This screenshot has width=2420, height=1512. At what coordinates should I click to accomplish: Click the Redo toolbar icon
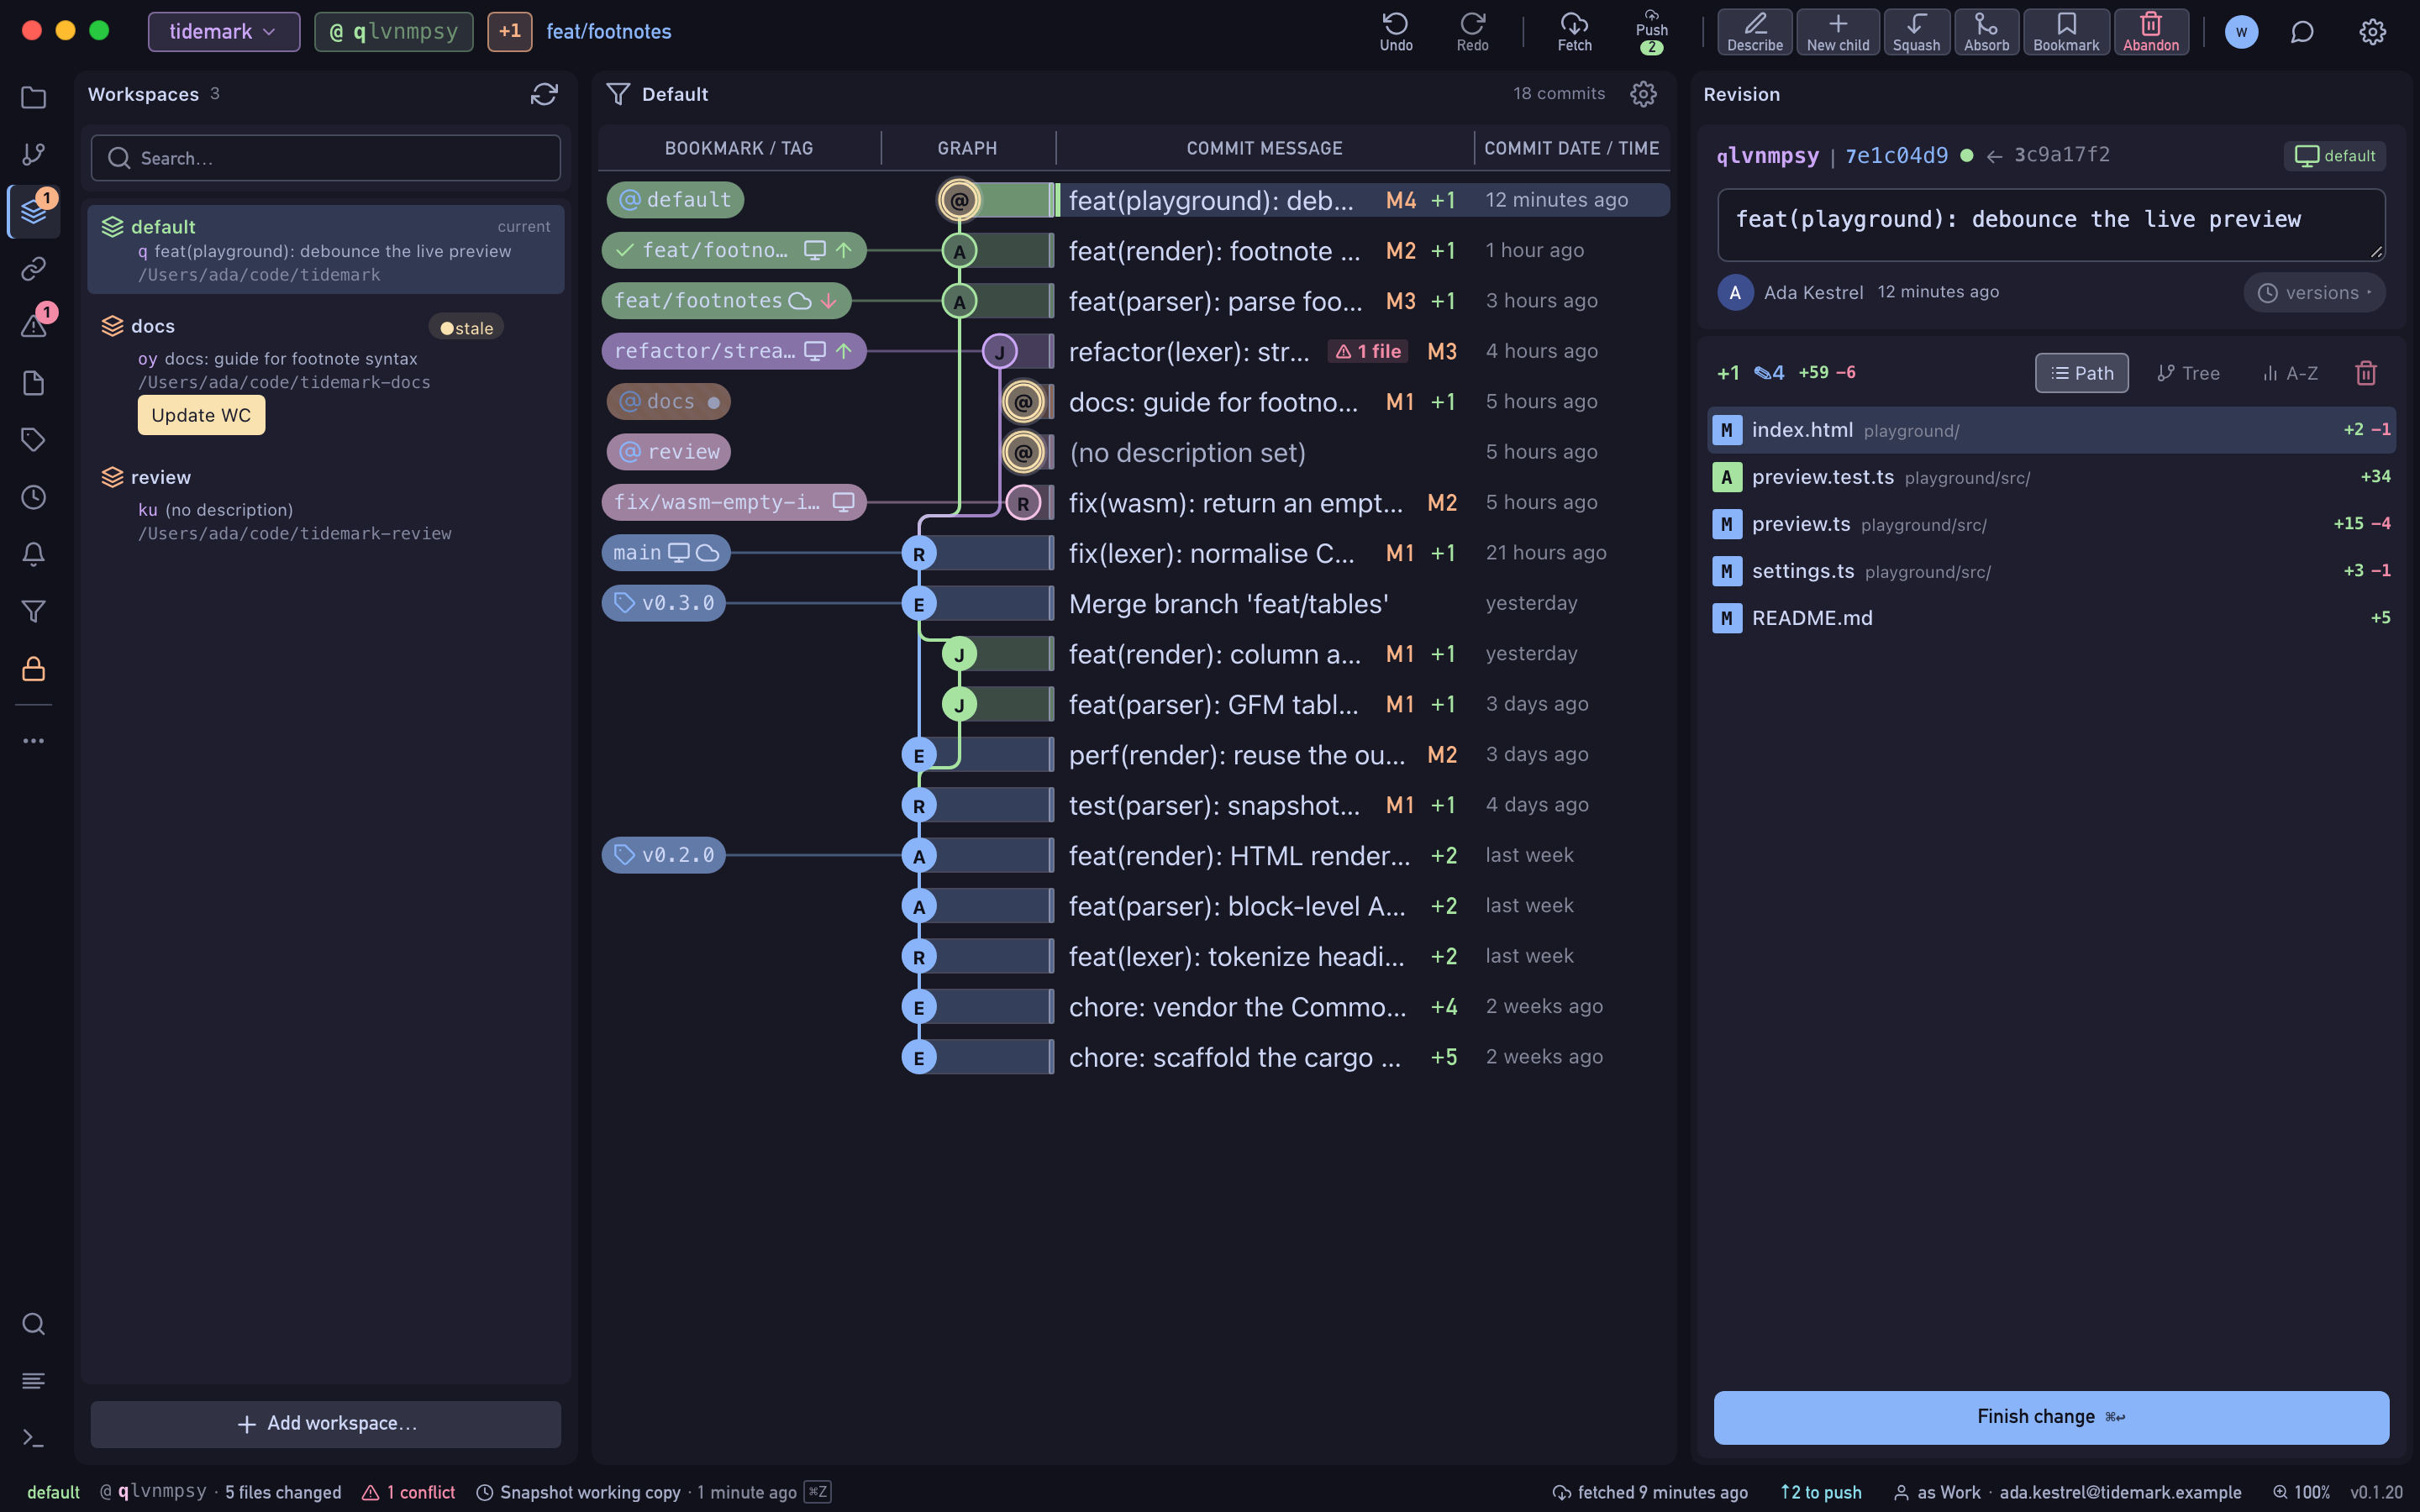(x=1472, y=31)
